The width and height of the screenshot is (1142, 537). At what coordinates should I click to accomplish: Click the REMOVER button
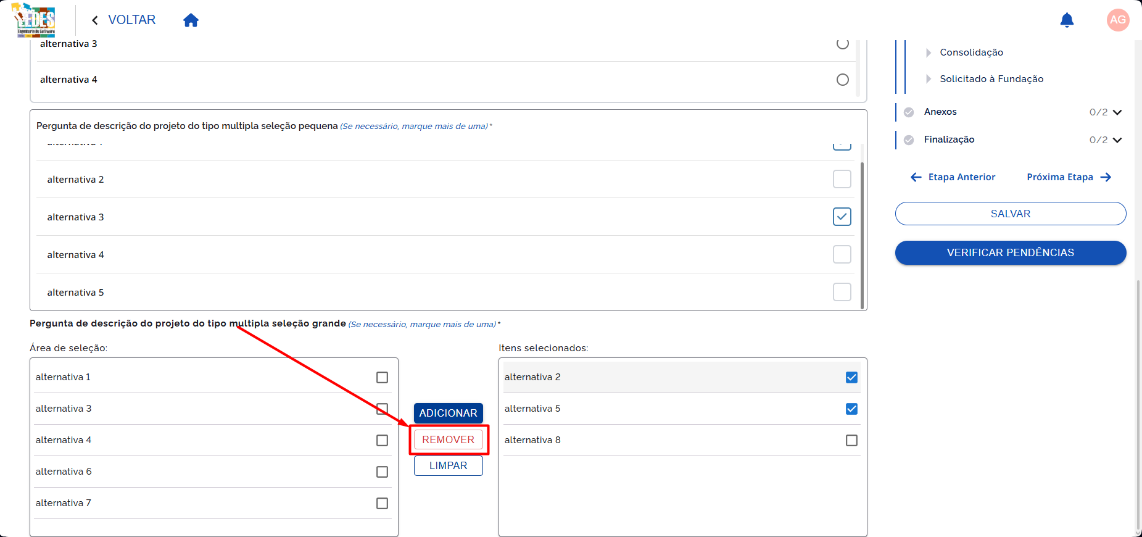click(x=449, y=439)
